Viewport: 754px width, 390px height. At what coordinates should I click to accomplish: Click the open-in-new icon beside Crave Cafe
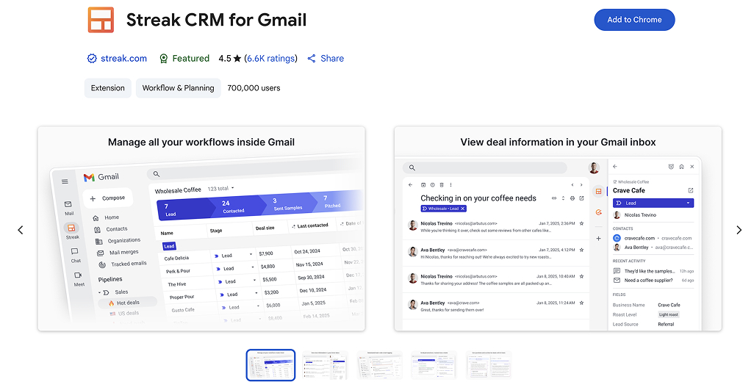[691, 191]
